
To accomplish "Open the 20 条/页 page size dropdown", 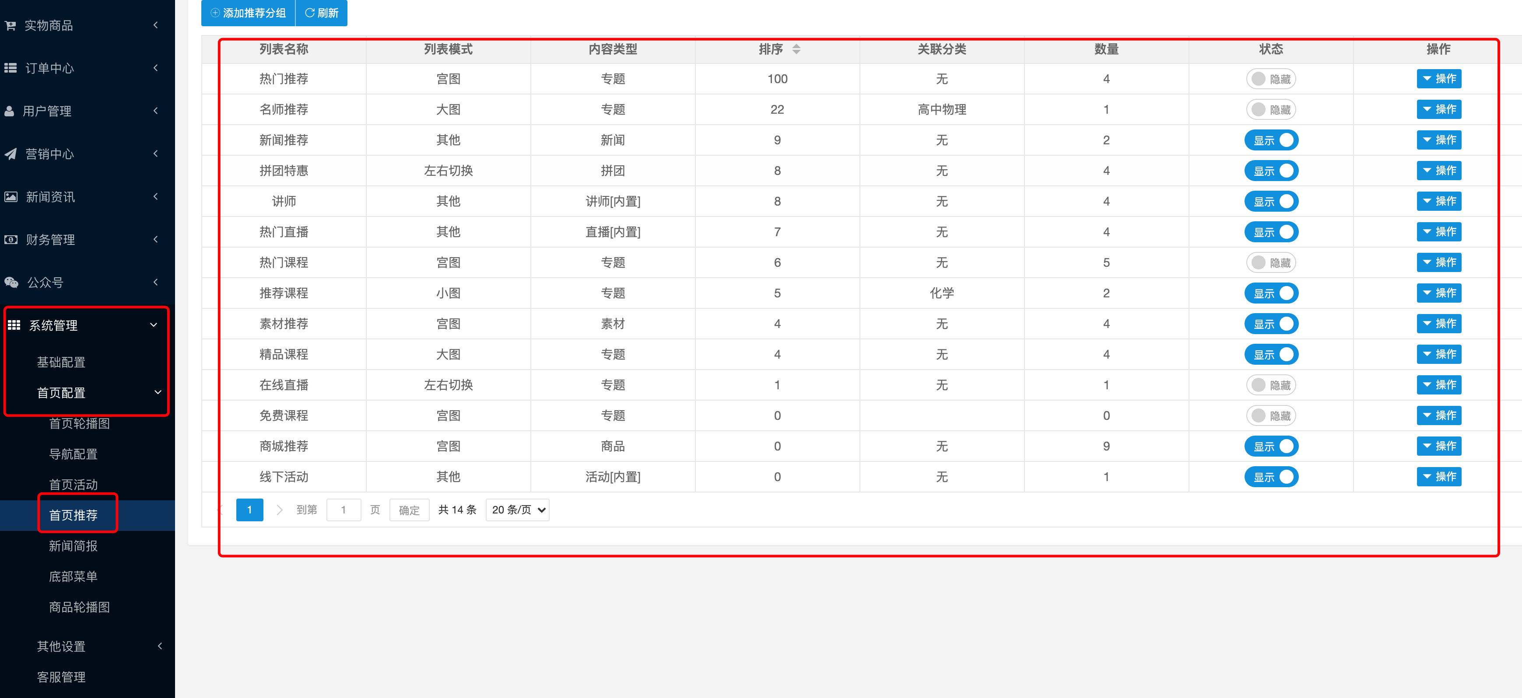I will 518,510.
